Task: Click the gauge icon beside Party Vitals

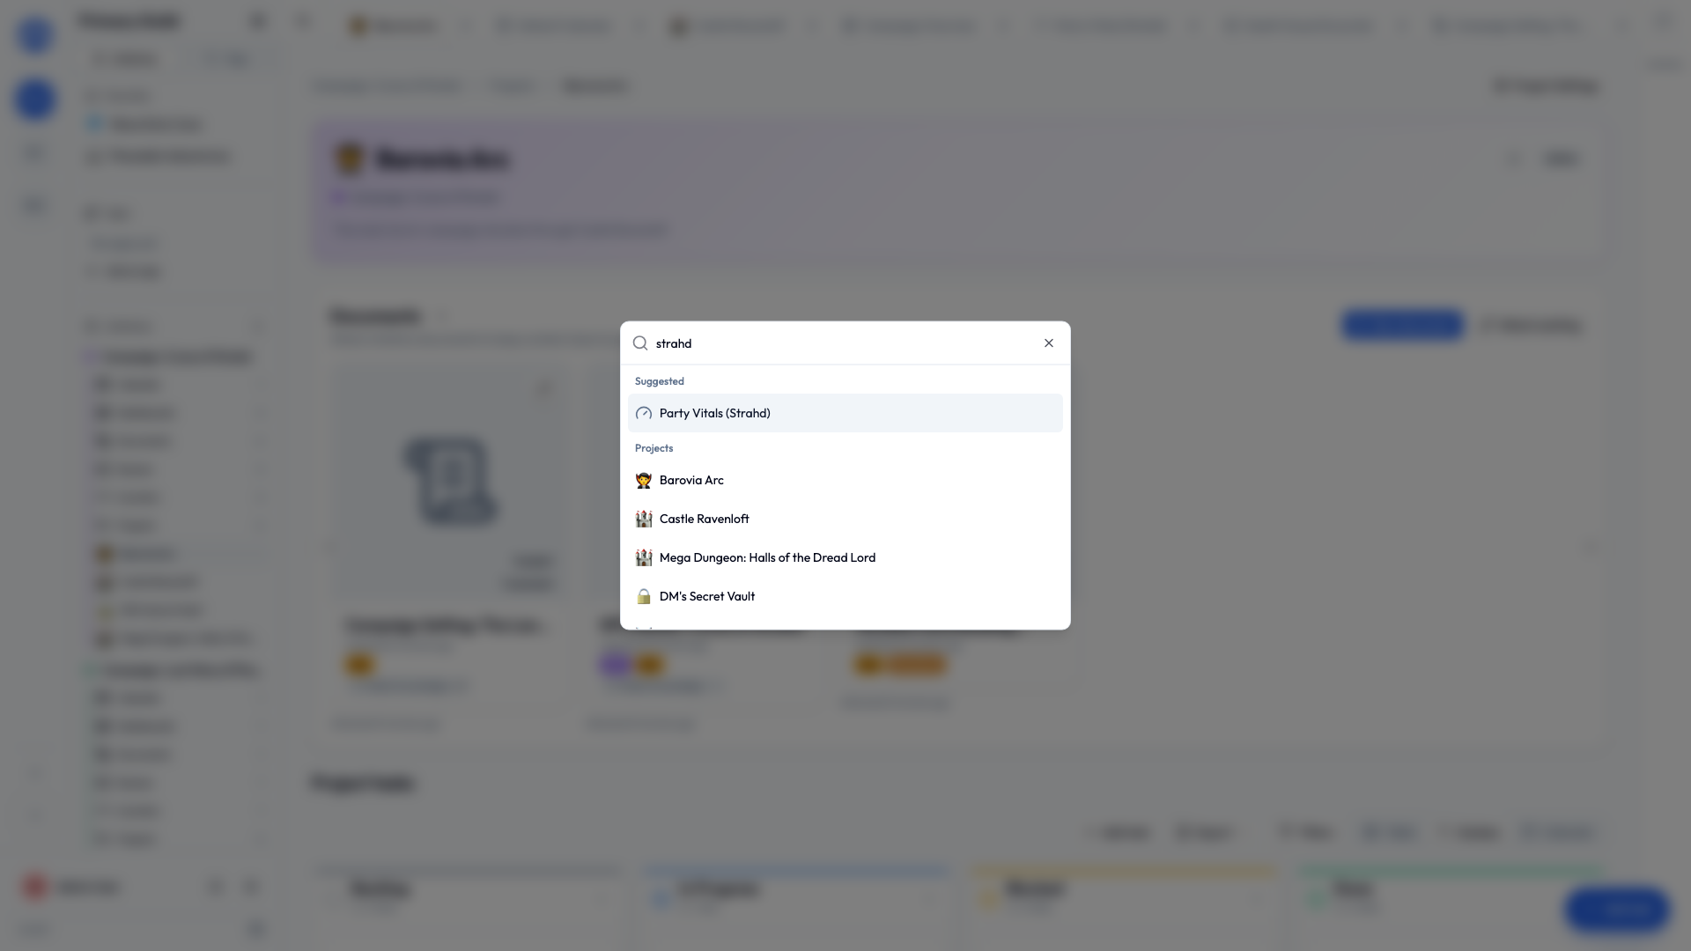Action: 644,413
